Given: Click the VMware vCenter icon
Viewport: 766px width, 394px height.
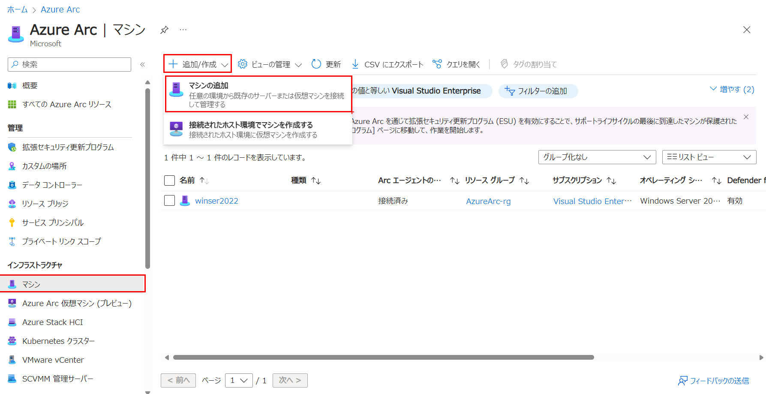Looking at the screenshot, I should pyautogui.click(x=12, y=360).
